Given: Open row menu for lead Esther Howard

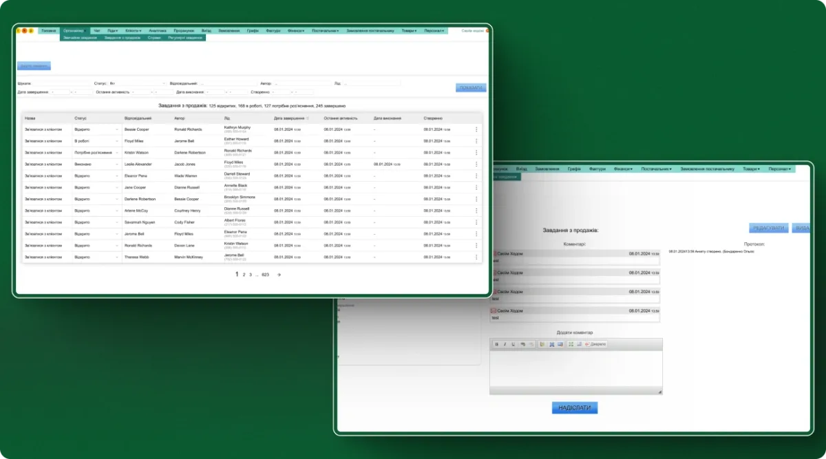Looking at the screenshot, I should tap(476, 141).
